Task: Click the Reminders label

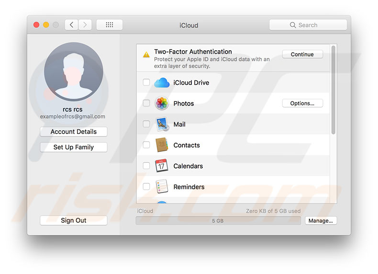Action: (x=189, y=187)
